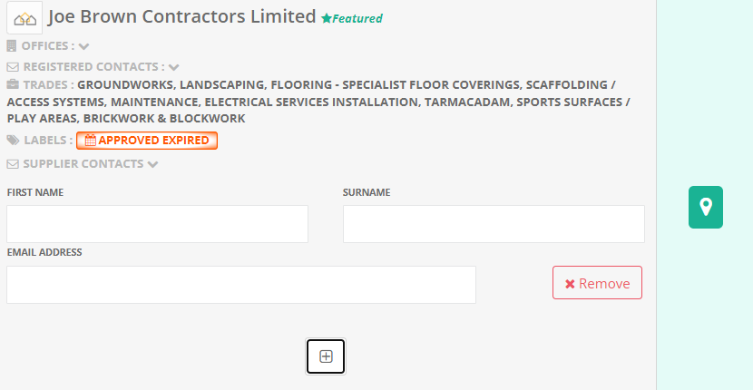Expand the Registered Contacts chevron

[x=174, y=66]
